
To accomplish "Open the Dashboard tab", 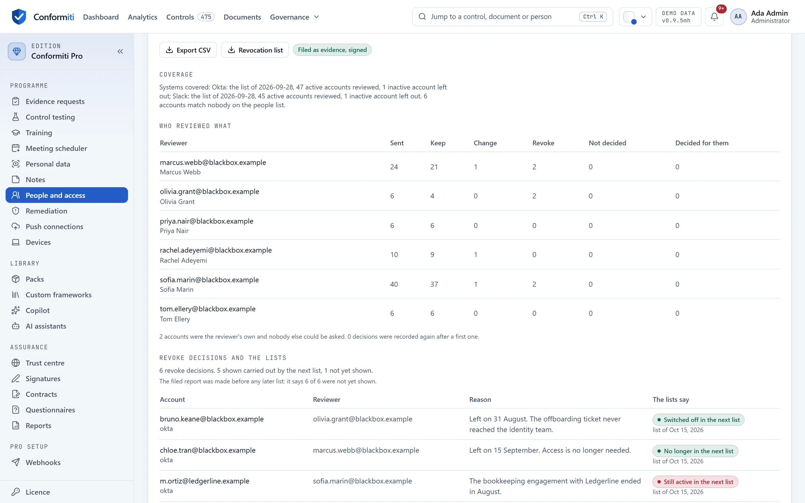I will click(101, 17).
